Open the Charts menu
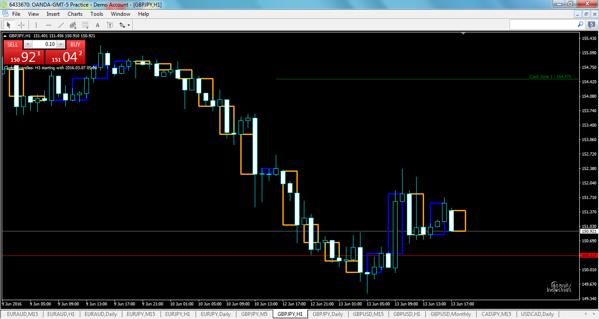The height and width of the screenshot is (319, 599). click(75, 14)
